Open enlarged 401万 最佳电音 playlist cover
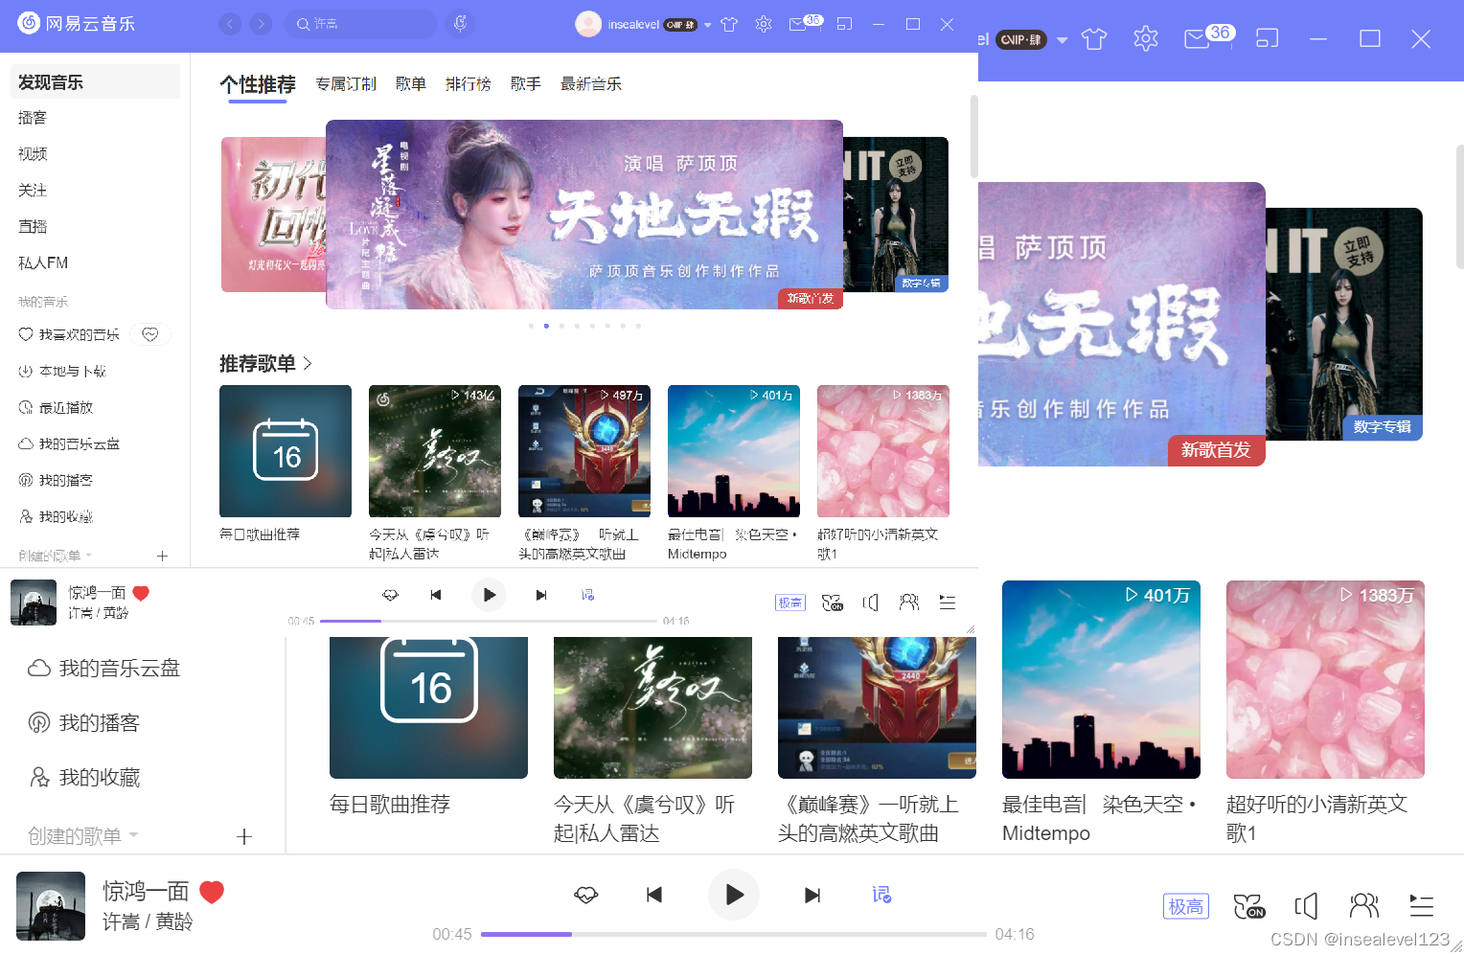Screen dimensions: 1464x955 coord(1101,679)
